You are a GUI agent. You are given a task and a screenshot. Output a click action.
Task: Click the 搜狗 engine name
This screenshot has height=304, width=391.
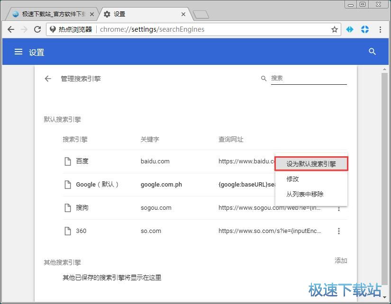click(x=82, y=208)
